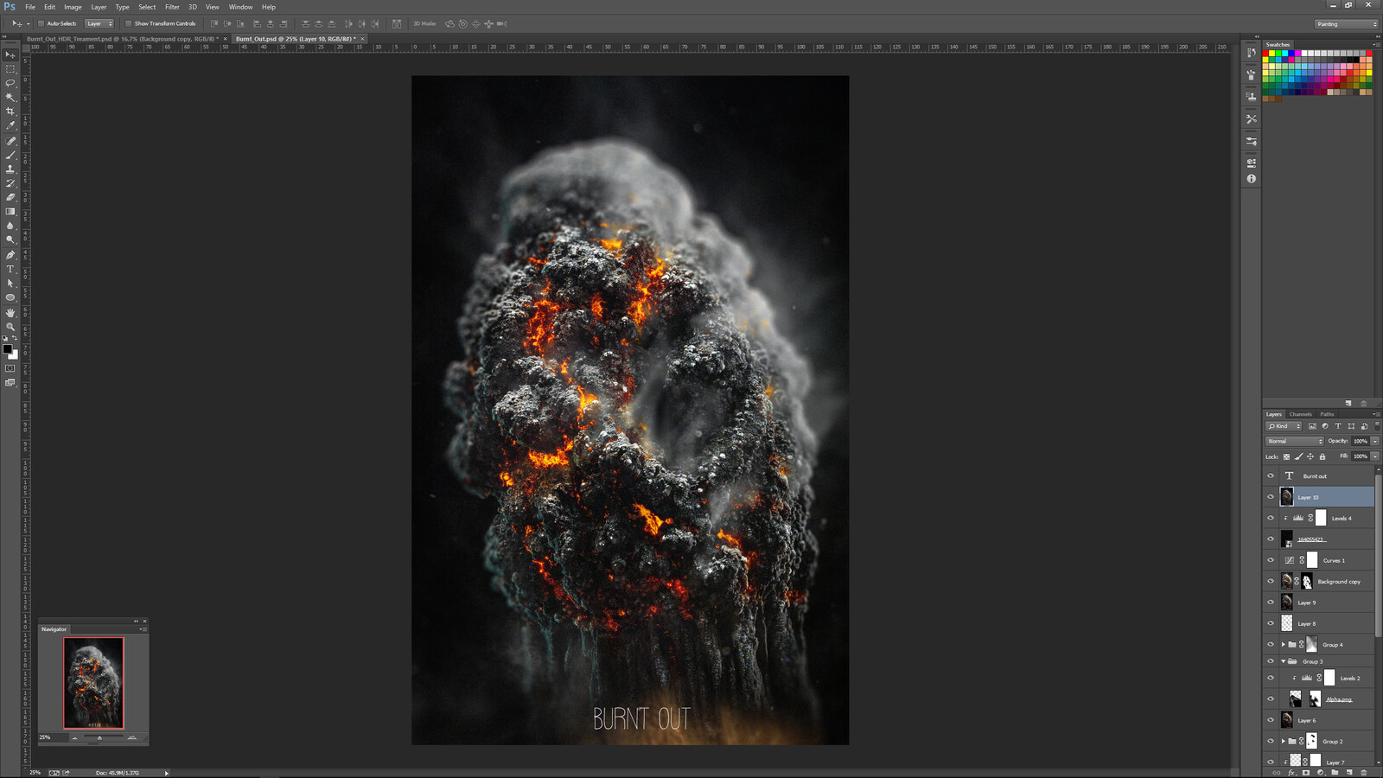Click the Navigator zoom slider
Viewport: 1383px width, 778px height.
click(x=100, y=737)
